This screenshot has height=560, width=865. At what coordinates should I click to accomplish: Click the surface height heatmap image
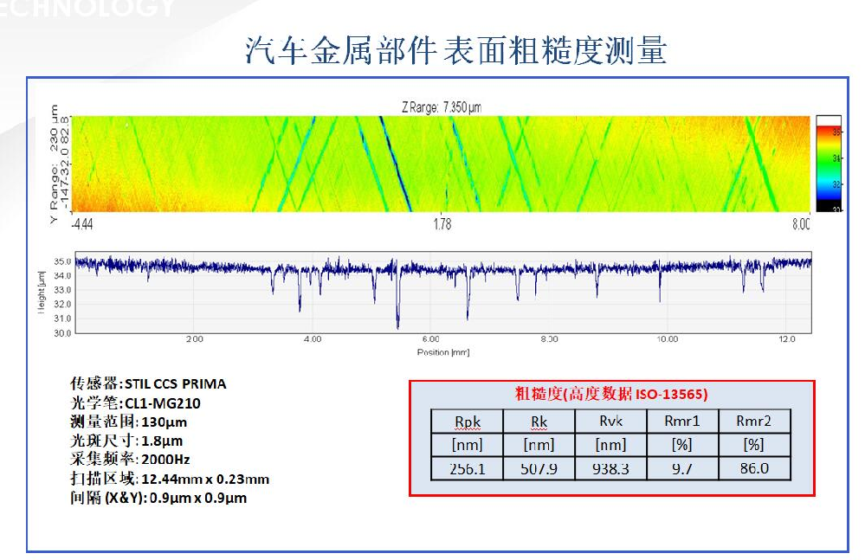point(441,164)
